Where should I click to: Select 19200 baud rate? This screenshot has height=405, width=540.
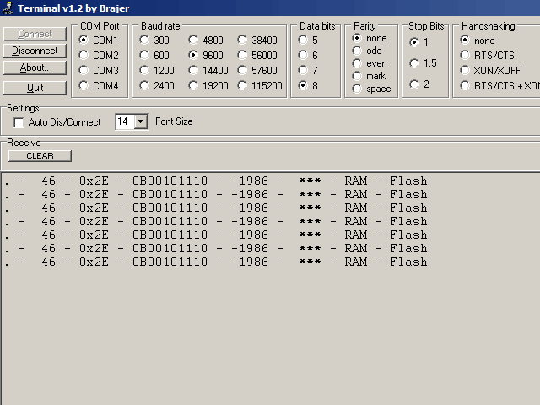[x=194, y=85]
